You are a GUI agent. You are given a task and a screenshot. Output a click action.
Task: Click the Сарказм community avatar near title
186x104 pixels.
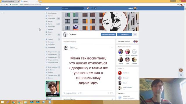click(x=65, y=34)
